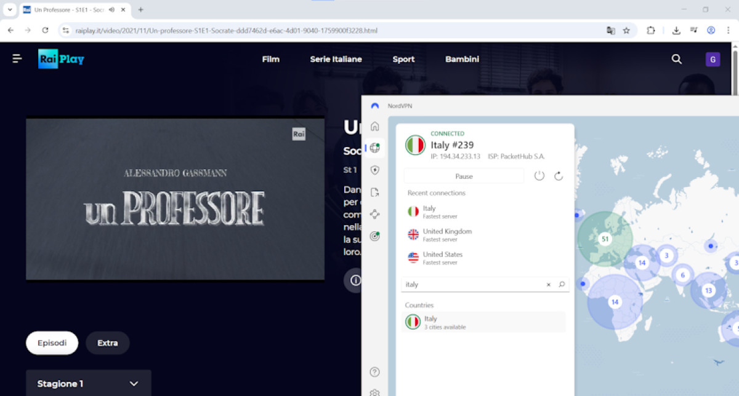Bookmark this page with star icon

626,30
